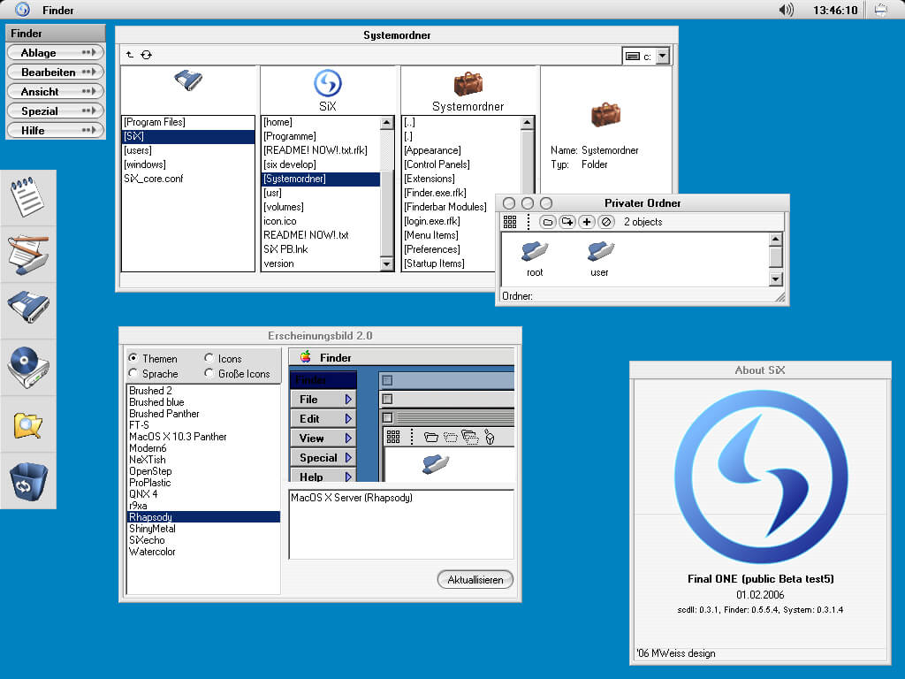Click the theme preview image in Erscheinungsbild
This screenshot has height=679, width=905.
click(402, 416)
